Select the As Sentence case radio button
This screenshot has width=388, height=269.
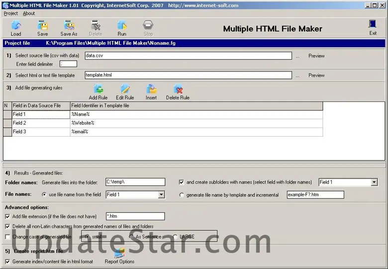[x=131, y=237]
